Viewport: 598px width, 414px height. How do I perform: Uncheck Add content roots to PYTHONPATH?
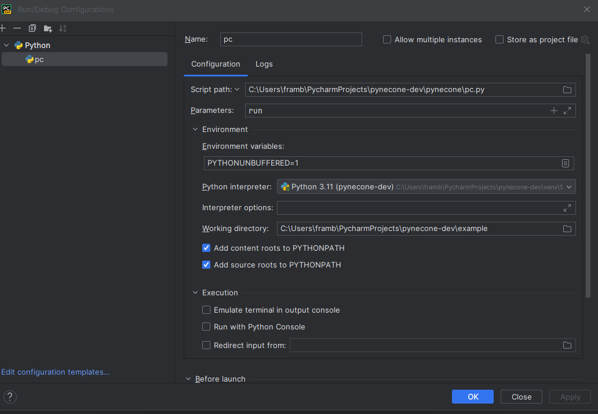pyautogui.click(x=206, y=248)
